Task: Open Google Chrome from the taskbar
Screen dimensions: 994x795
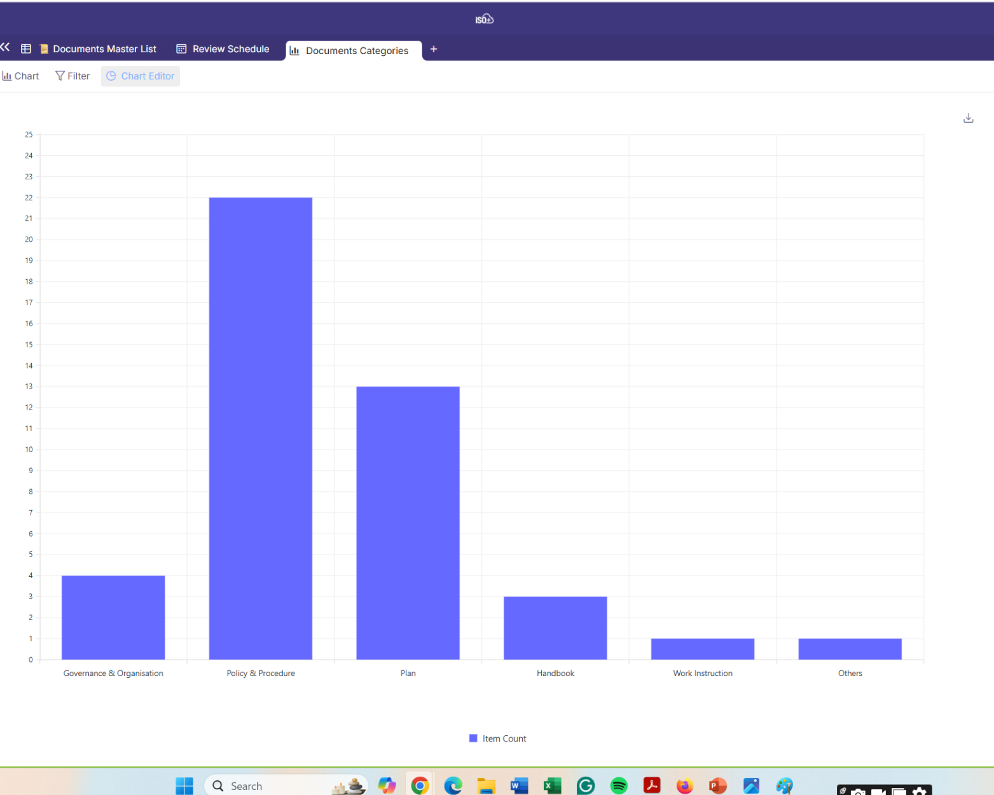Action: (x=420, y=786)
